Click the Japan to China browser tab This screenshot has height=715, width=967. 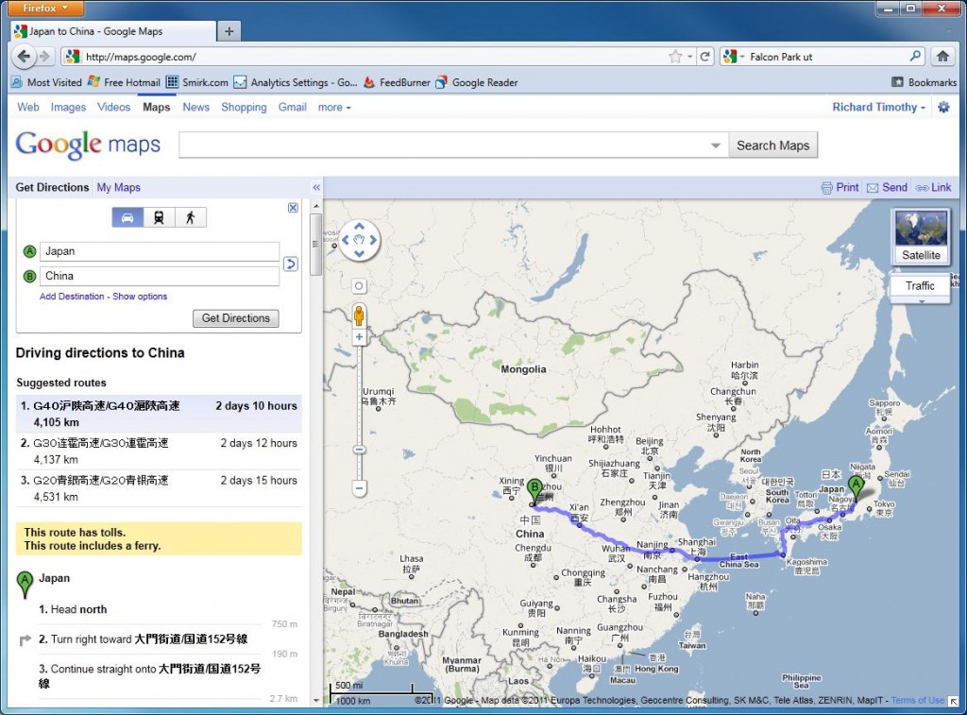113,31
